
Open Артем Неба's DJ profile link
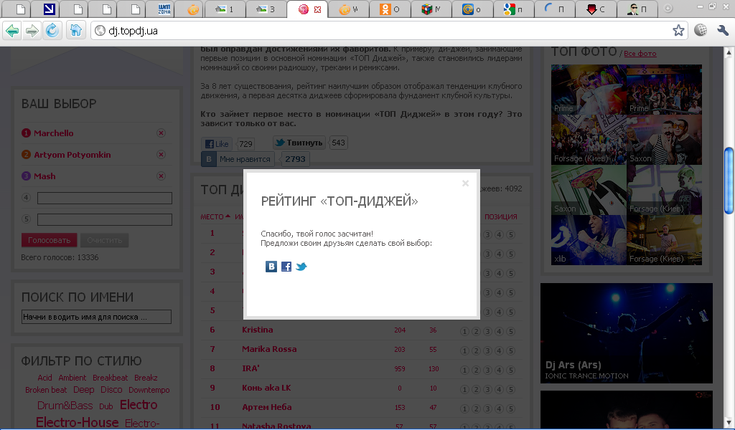267,407
